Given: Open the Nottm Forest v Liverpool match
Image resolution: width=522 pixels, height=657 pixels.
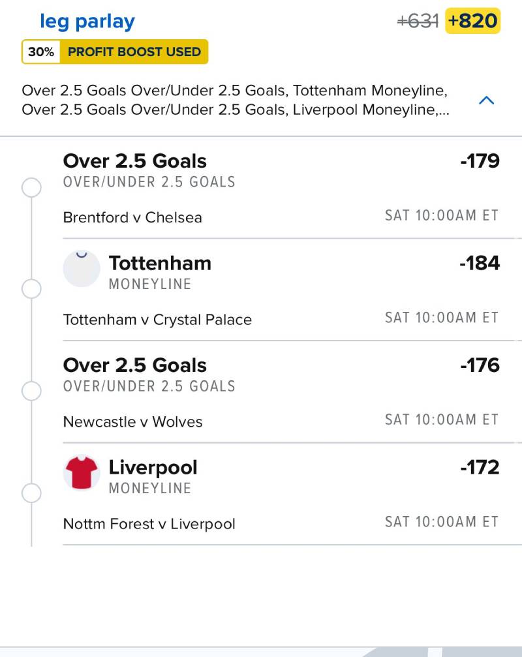Looking at the screenshot, I should 149,524.
